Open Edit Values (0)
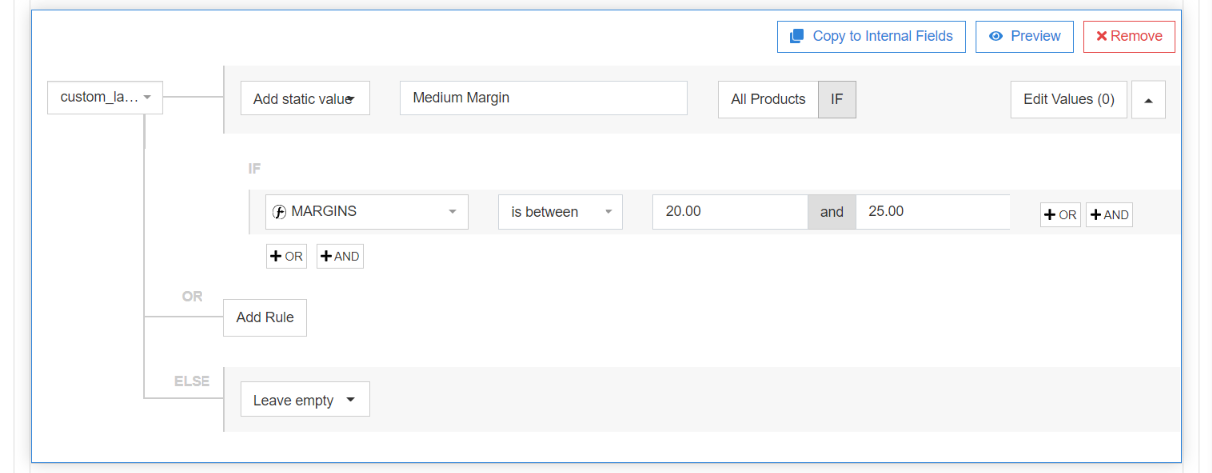The height and width of the screenshot is (473, 1212). (x=1068, y=99)
